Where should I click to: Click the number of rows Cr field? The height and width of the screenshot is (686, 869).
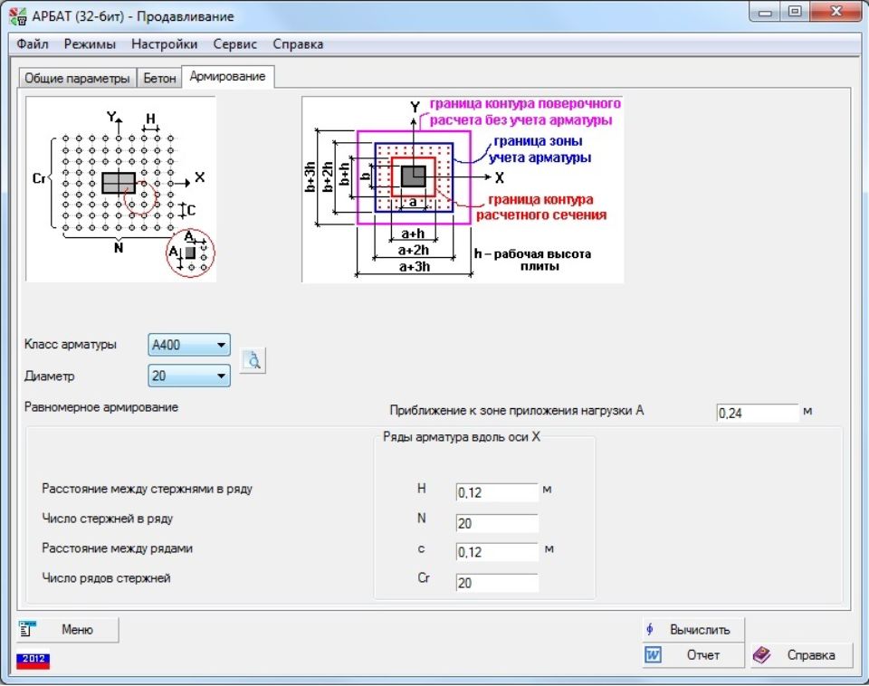[496, 584]
